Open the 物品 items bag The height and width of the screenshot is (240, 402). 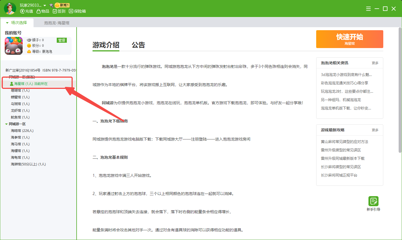point(39,11)
